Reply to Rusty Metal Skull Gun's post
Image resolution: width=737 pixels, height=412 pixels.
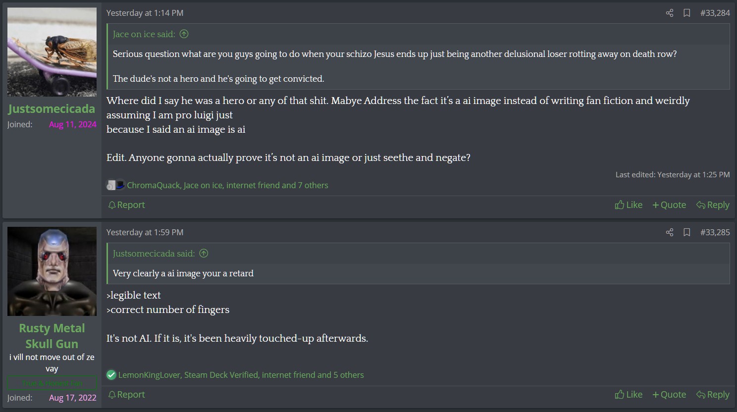point(713,395)
